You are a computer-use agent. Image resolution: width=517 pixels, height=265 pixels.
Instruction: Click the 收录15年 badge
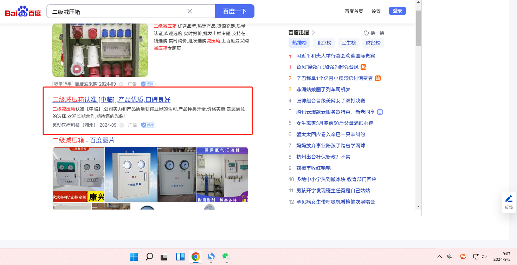63,84
